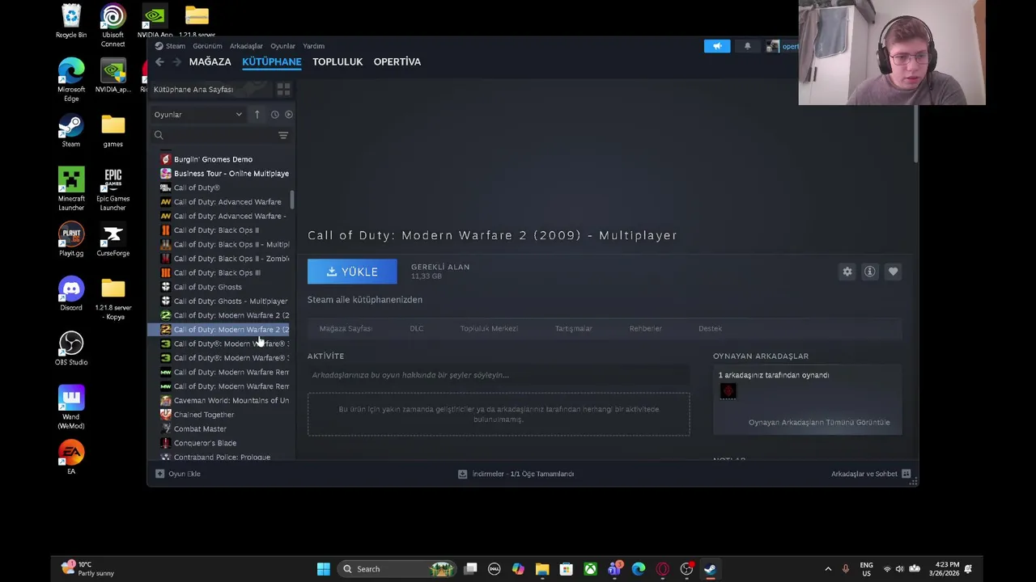Open the OPERTİVA profile tab

pos(397,62)
